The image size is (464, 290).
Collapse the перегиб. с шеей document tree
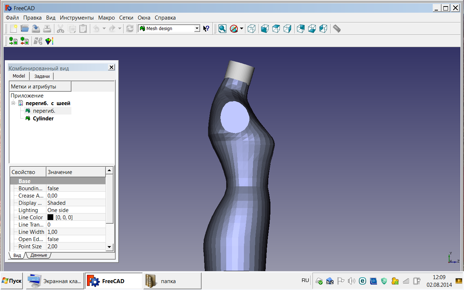click(13, 103)
